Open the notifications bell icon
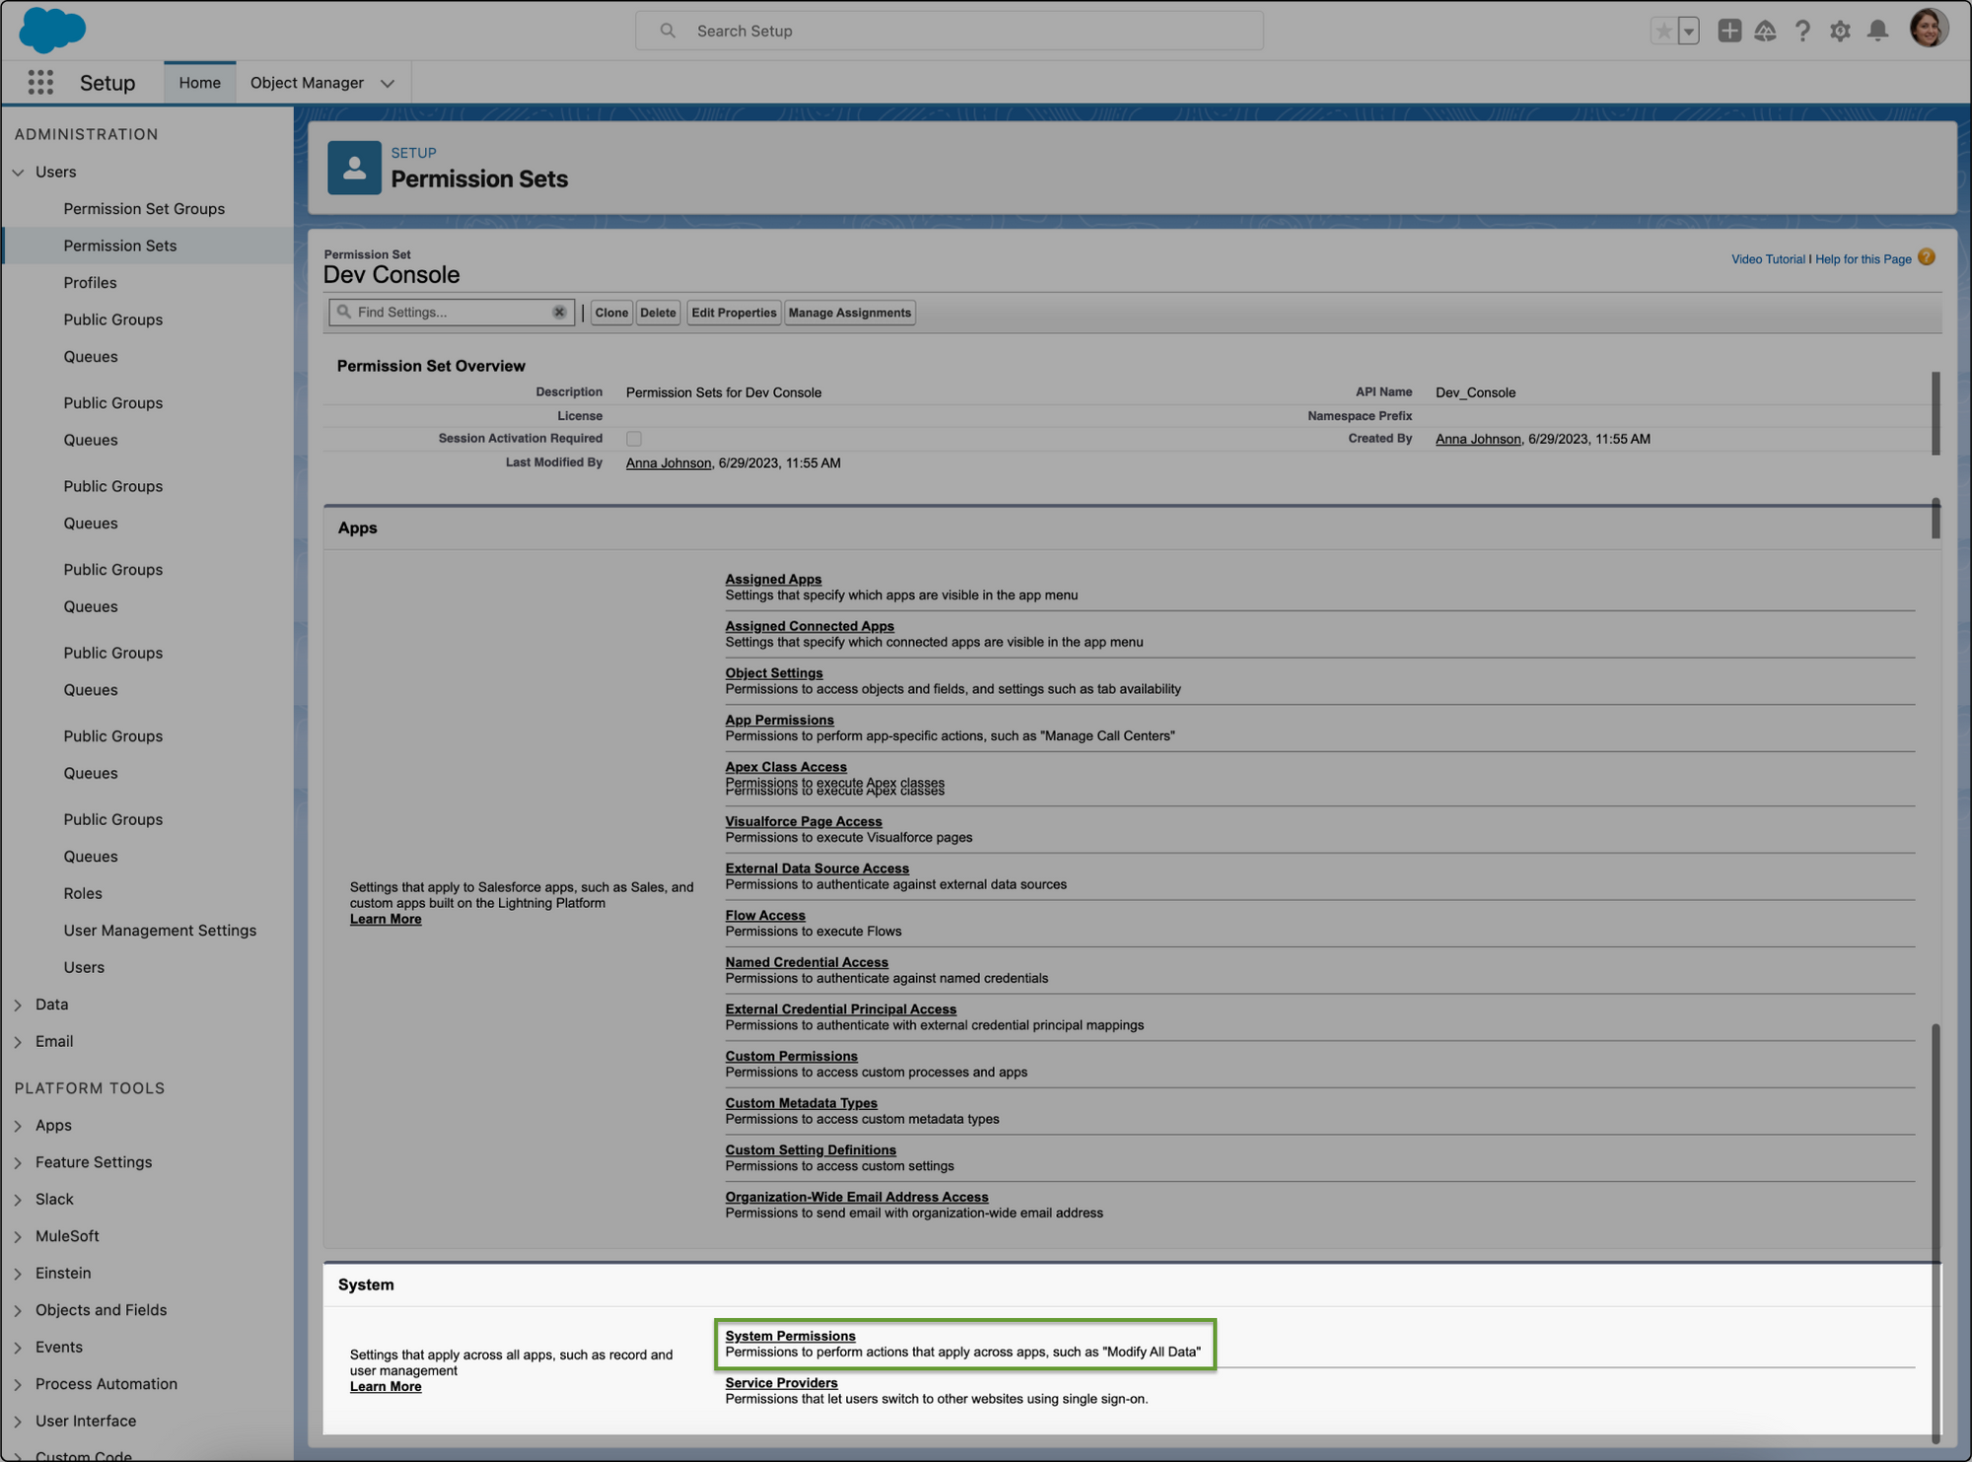This screenshot has width=1972, height=1462. tap(1877, 31)
